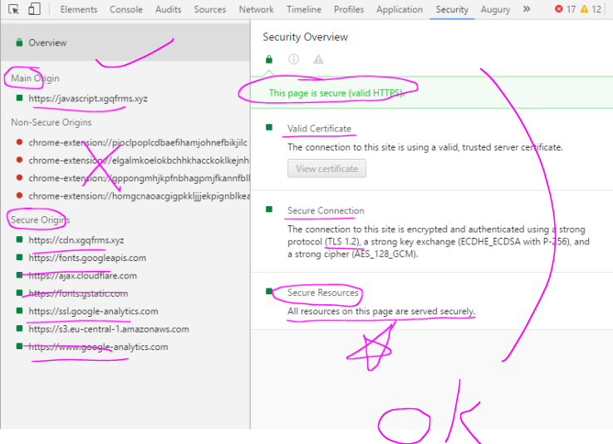Switch to the Elements tab
The width and height of the screenshot is (613, 444).
point(79,9)
